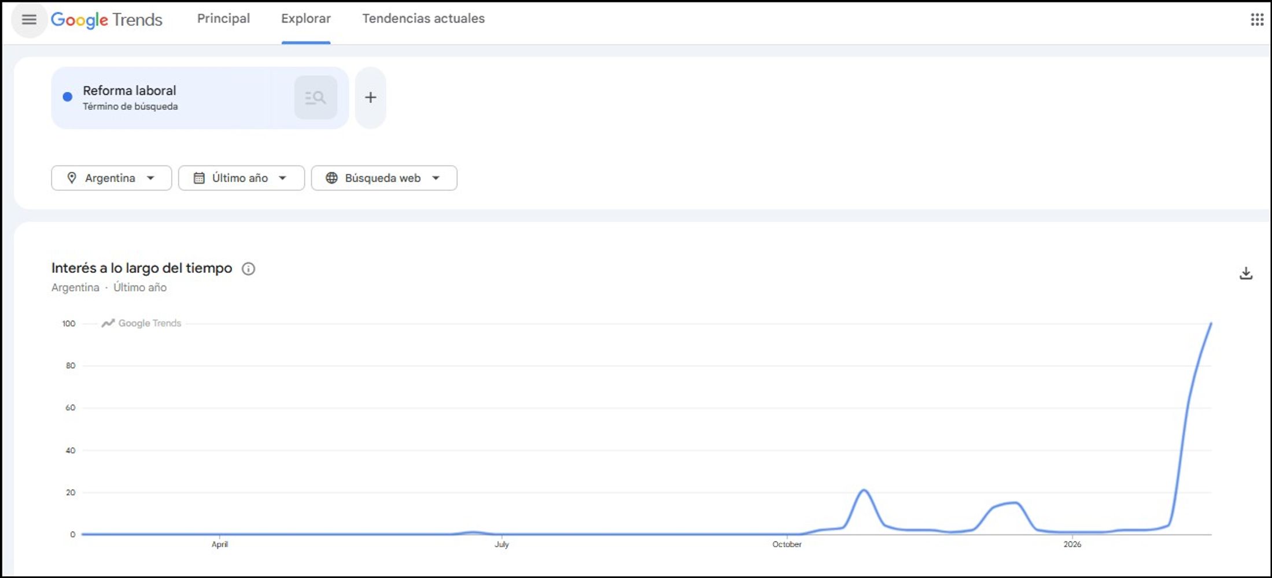Open Tendencias actuales tab
1272x578 pixels.
click(x=423, y=18)
